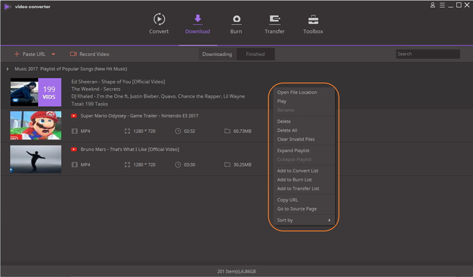Click the 199 VIDS purple badge
This screenshot has height=277, width=473.
pos(50,92)
